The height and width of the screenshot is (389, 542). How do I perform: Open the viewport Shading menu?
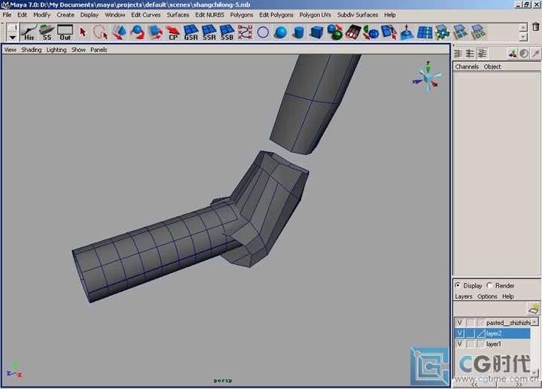(31, 50)
